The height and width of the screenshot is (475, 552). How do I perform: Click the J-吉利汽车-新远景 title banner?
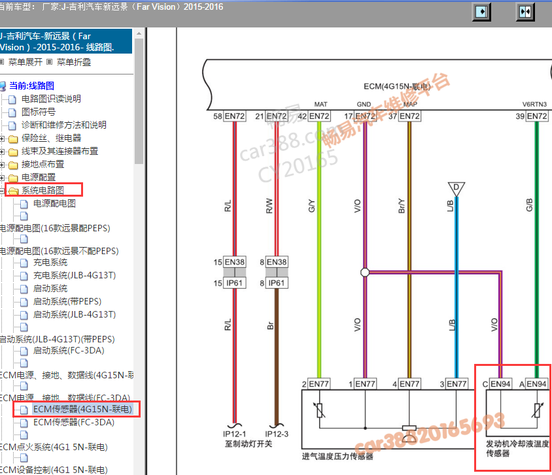pyautogui.click(x=66, y=41)
